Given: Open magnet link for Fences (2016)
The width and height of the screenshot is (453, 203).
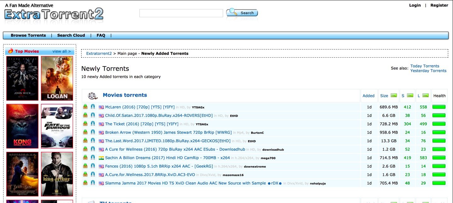Looking at the screenshot, I should (93, 166).
